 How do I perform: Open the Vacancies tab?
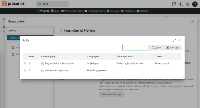128,11
